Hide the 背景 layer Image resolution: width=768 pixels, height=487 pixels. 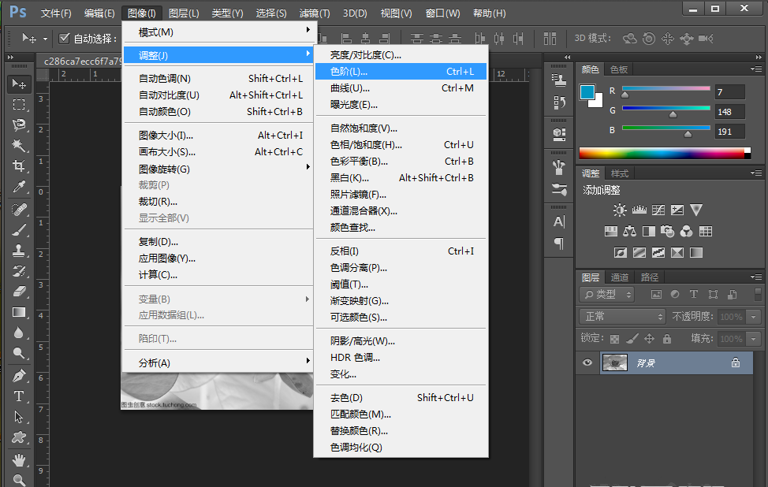click(587, 362)
